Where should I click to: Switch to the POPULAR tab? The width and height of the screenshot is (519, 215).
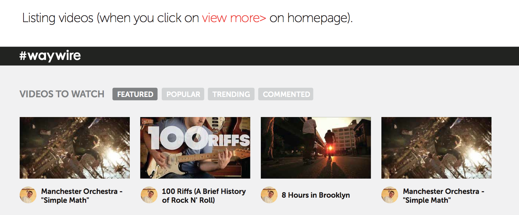pos(183,94)
